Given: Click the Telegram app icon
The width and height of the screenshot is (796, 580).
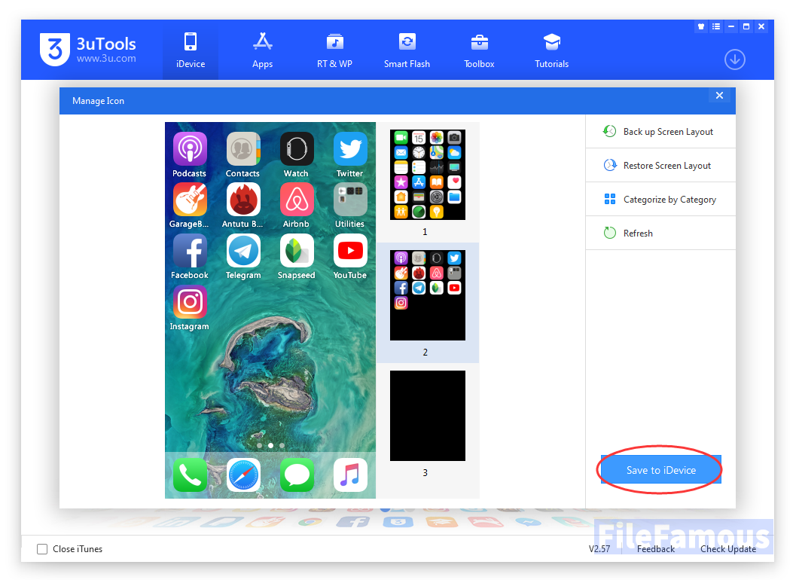Looking at the screenshot, I should 243,251.
